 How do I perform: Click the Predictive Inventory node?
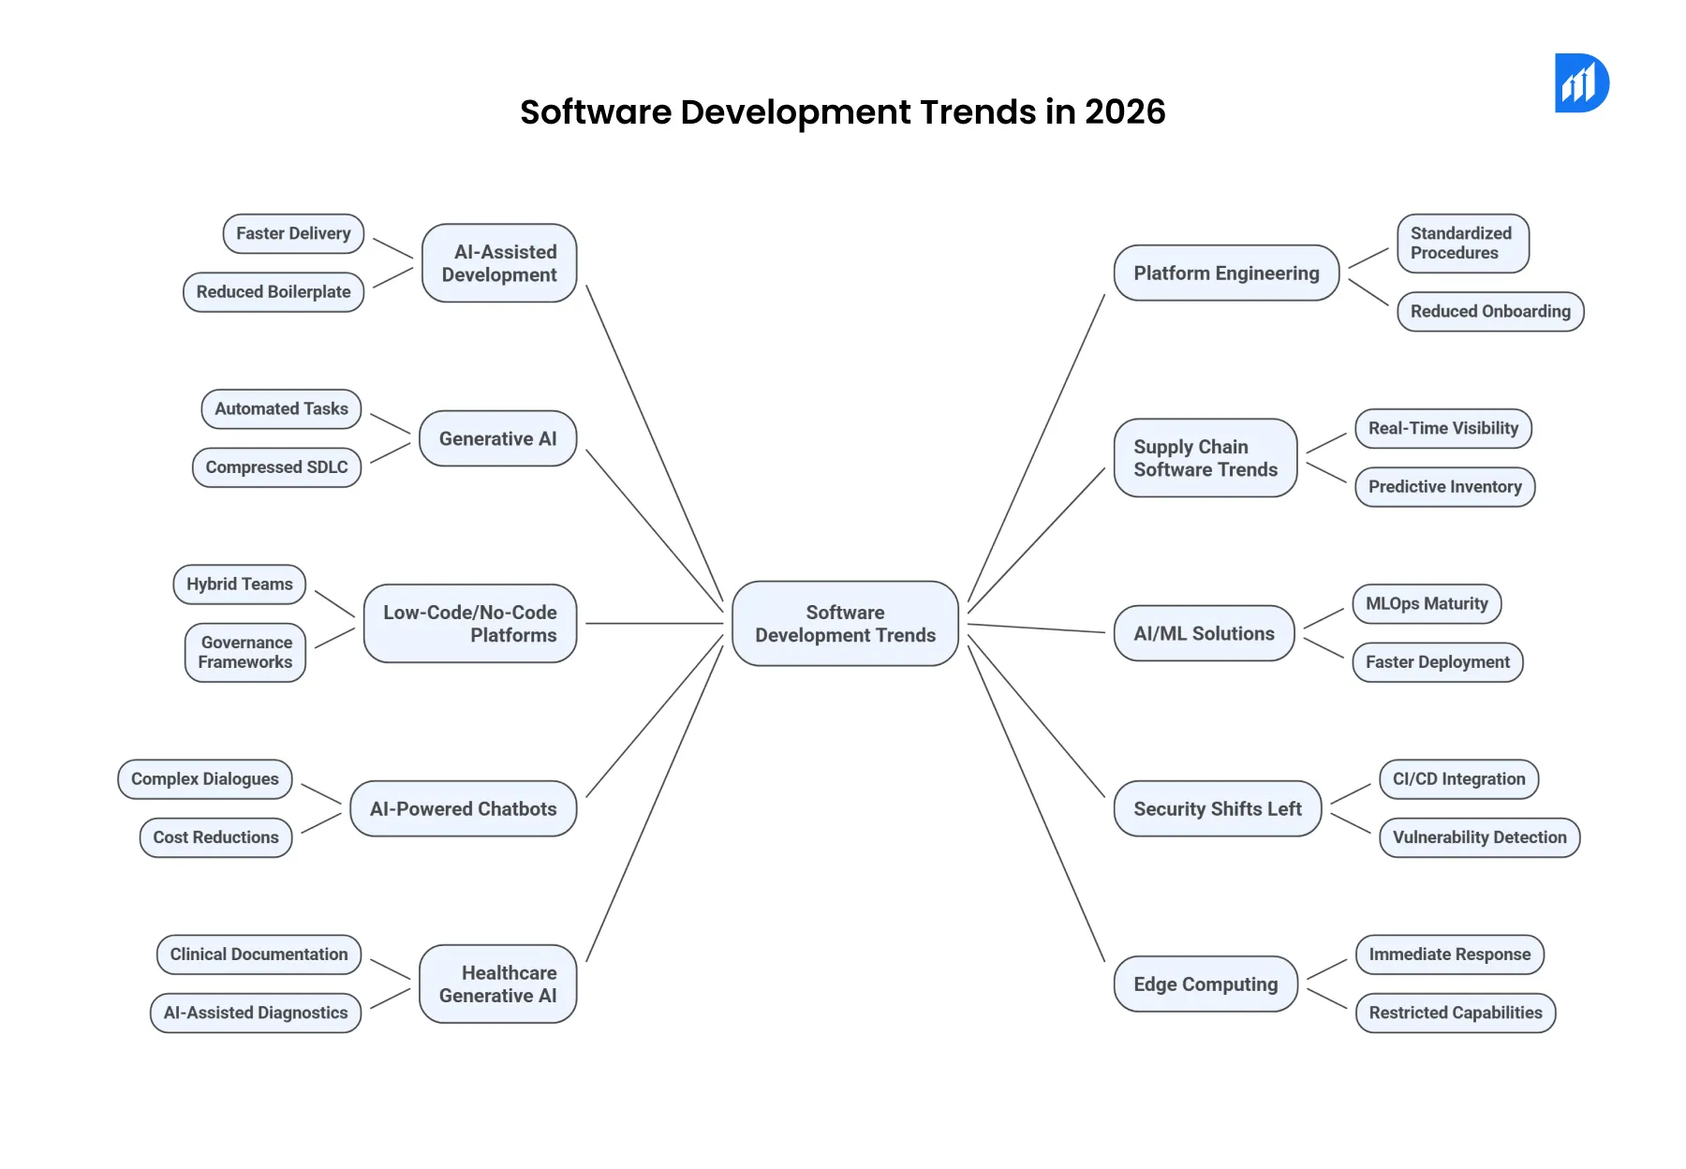1443,486
